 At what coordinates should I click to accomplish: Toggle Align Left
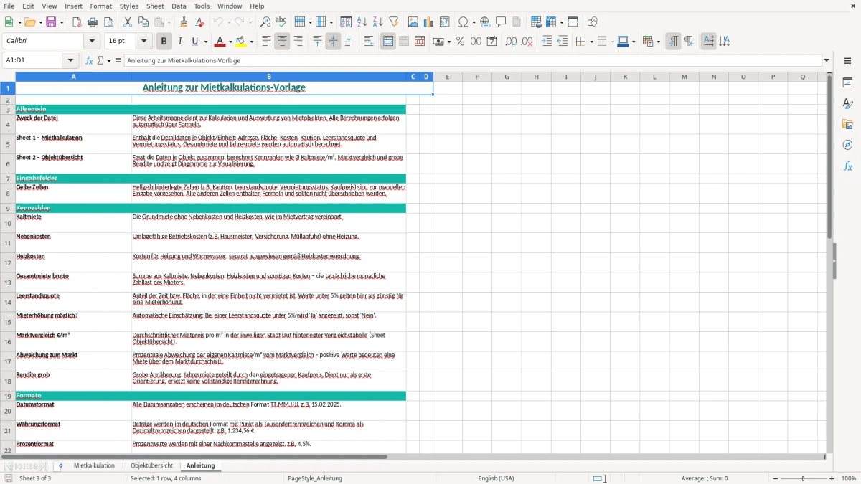coord(266,42)
